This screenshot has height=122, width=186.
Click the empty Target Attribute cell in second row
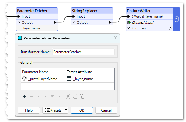tap(90, 86)
